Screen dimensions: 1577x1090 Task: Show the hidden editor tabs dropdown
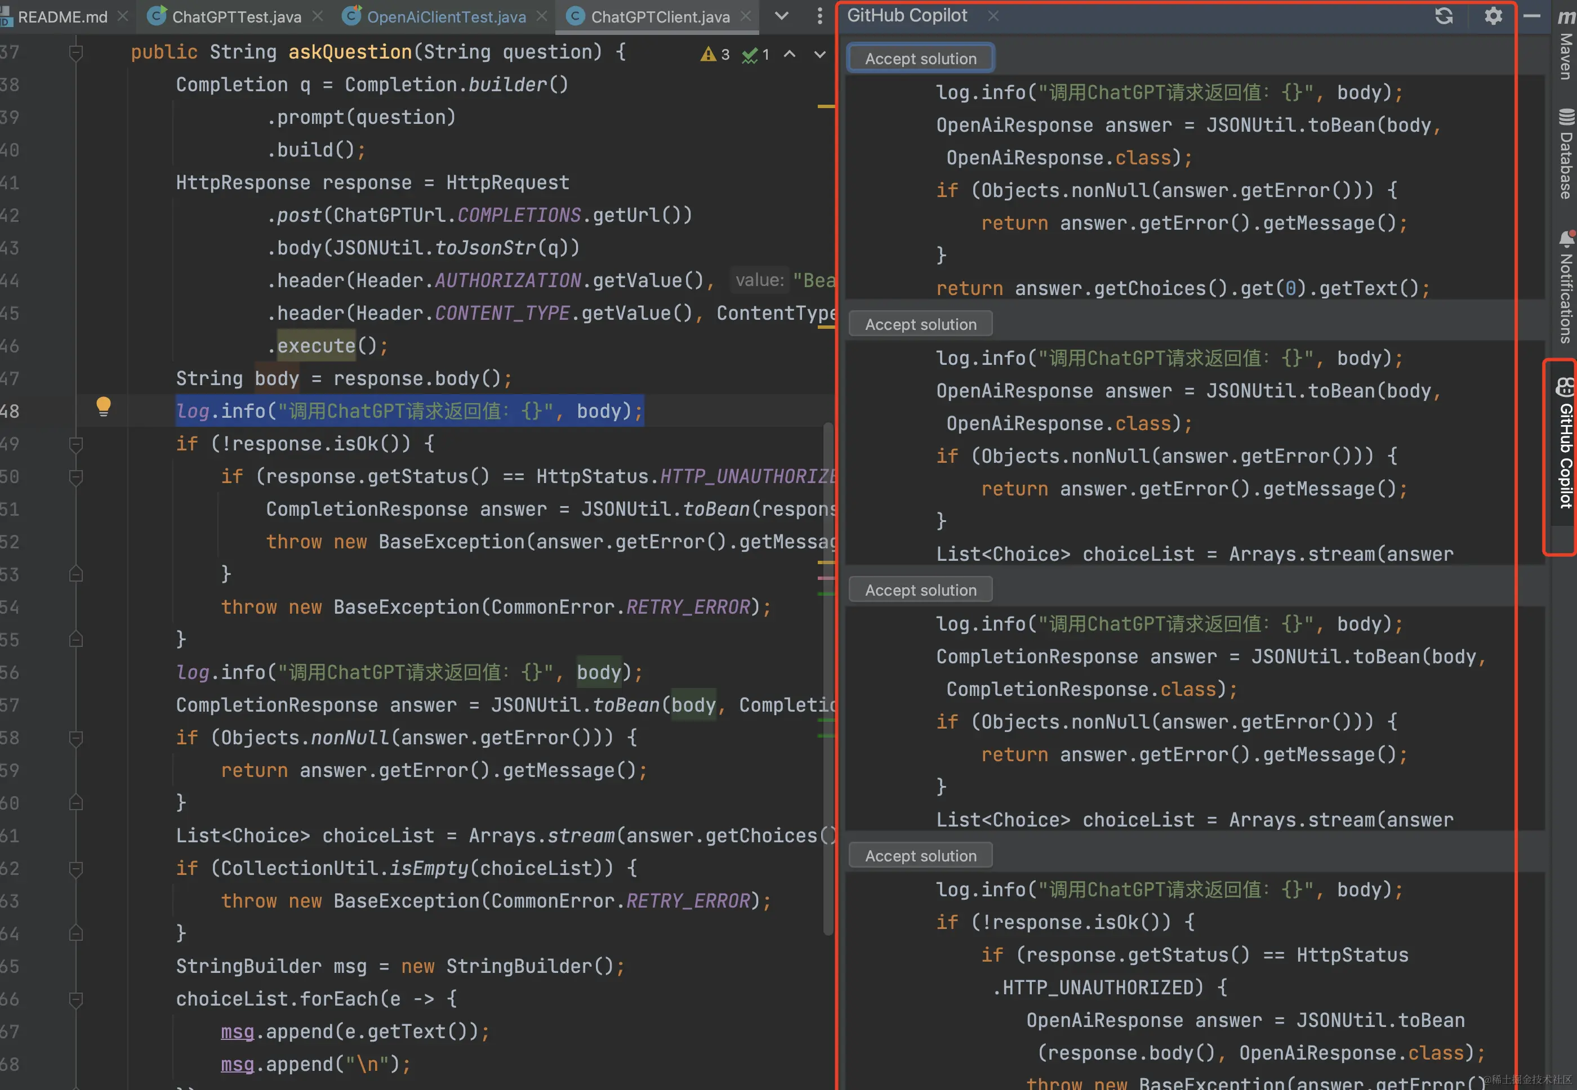pos(782,16)
